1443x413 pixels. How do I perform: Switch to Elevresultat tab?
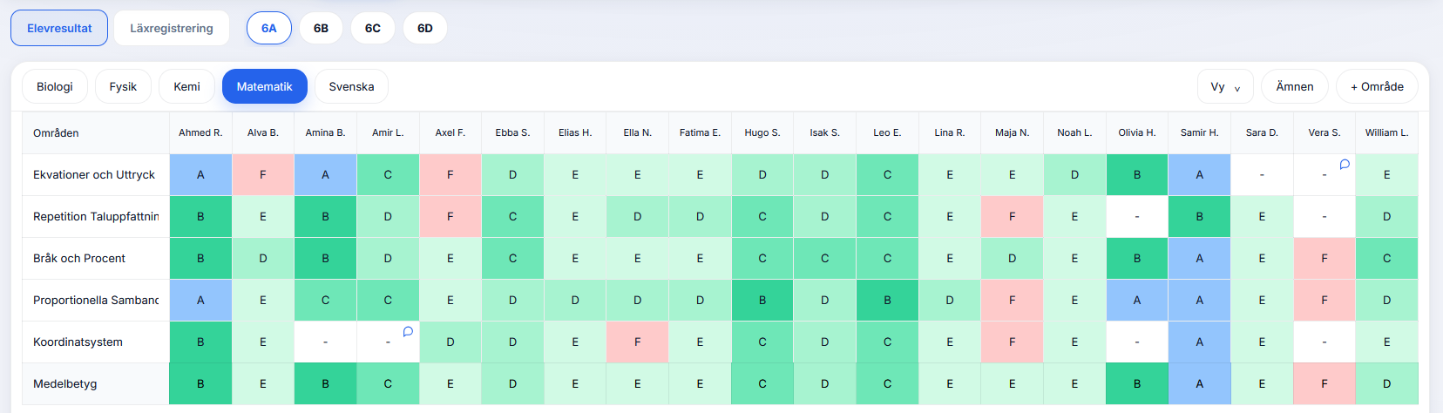[59, 28]
